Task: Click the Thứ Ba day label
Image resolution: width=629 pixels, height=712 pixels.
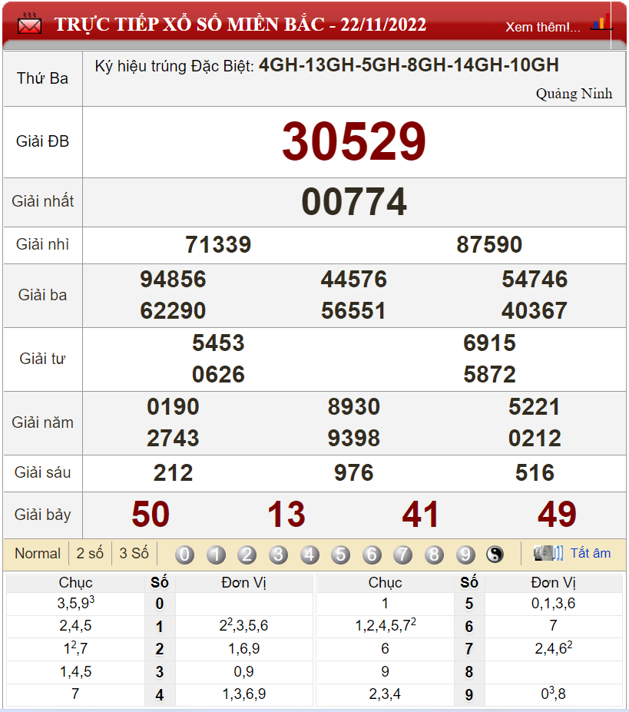Action: tap(43, 78)
